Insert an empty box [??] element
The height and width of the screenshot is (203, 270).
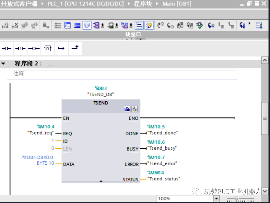pyautogui.click(x=47, y=48)
